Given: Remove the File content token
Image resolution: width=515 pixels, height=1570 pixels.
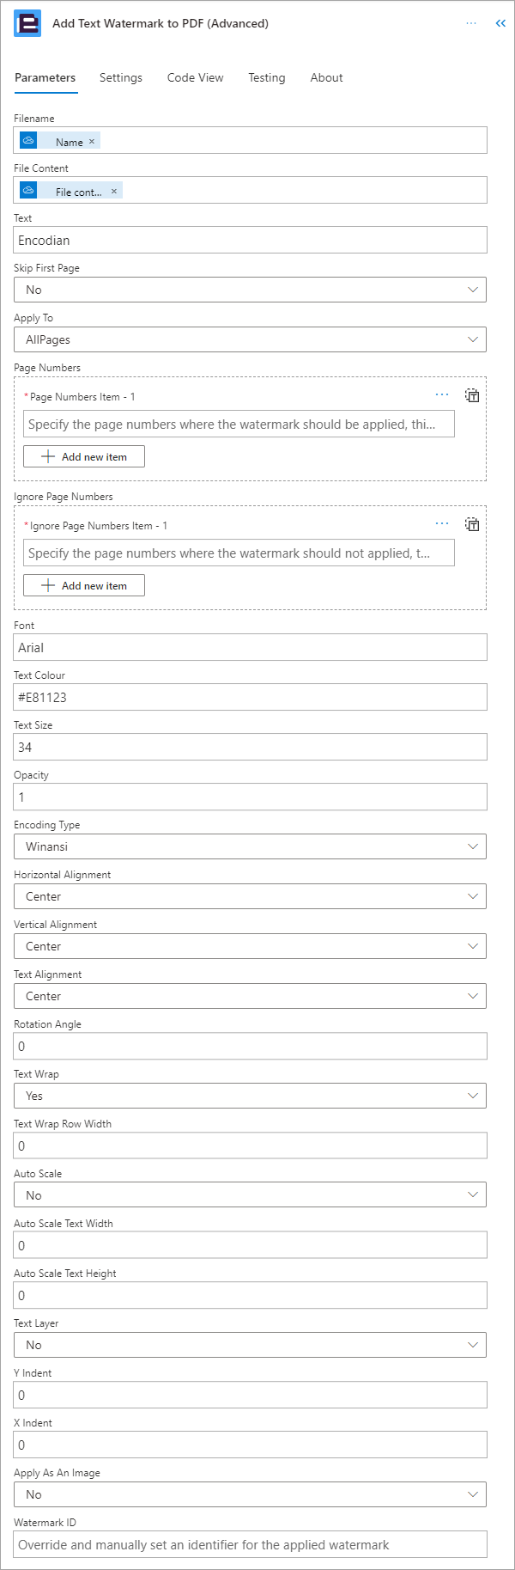Looking at the screenshot, I should coord(113,192).
